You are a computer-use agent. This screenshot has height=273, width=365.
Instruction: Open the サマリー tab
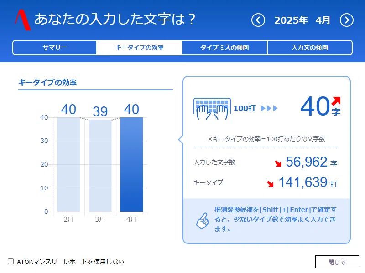[x=55, y=48]
